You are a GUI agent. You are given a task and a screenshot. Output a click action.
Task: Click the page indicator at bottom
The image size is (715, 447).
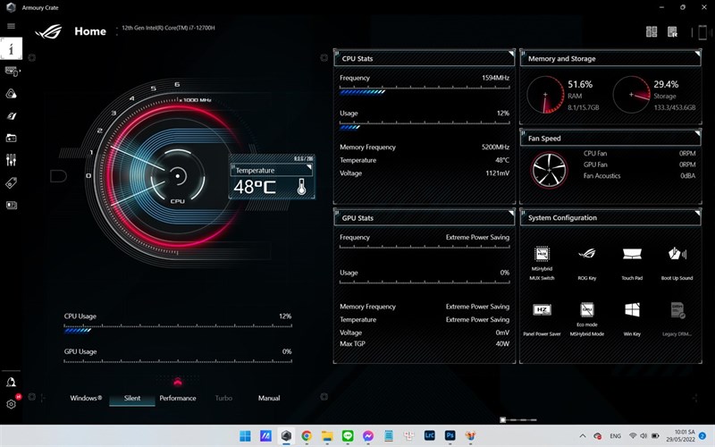point(518,419)
